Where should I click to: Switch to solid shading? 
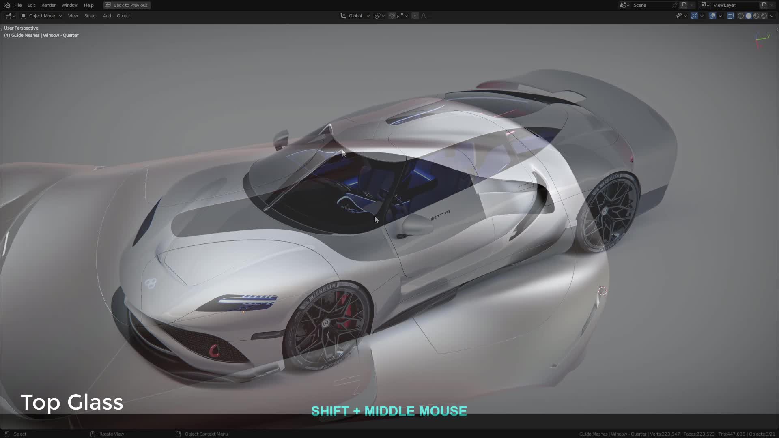749,16
